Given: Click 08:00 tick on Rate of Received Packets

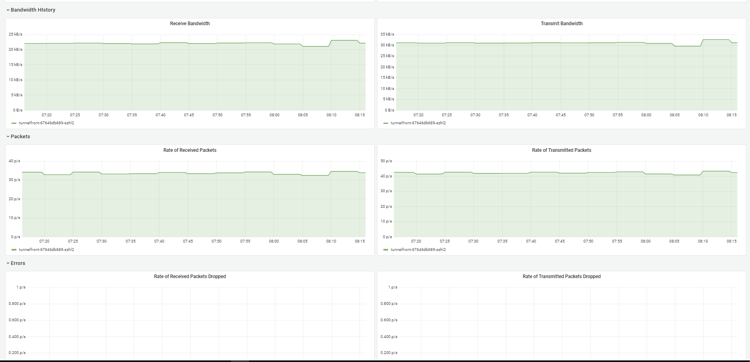Looking at the screenshot, I should pos(274,241).
